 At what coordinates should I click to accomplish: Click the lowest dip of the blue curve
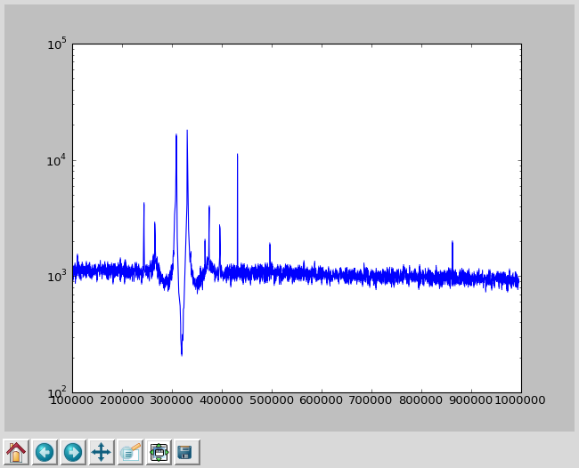[182, 354]
